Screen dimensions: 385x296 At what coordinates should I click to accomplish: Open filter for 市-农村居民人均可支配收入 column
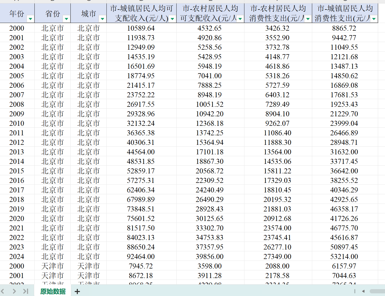click(240, 19)
